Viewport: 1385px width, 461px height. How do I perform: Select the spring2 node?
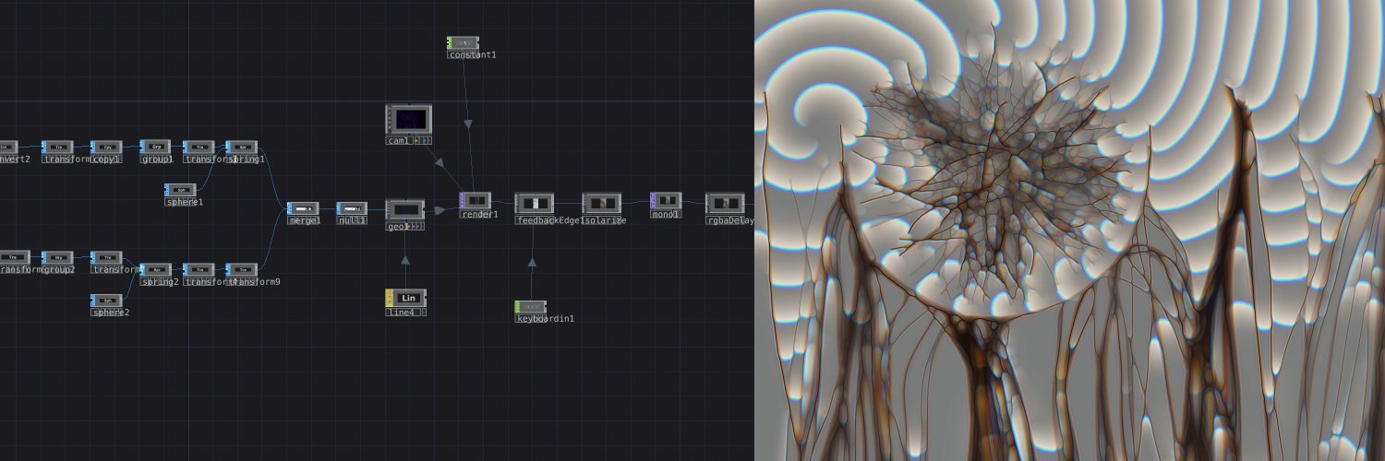click(x=155, y=269)
